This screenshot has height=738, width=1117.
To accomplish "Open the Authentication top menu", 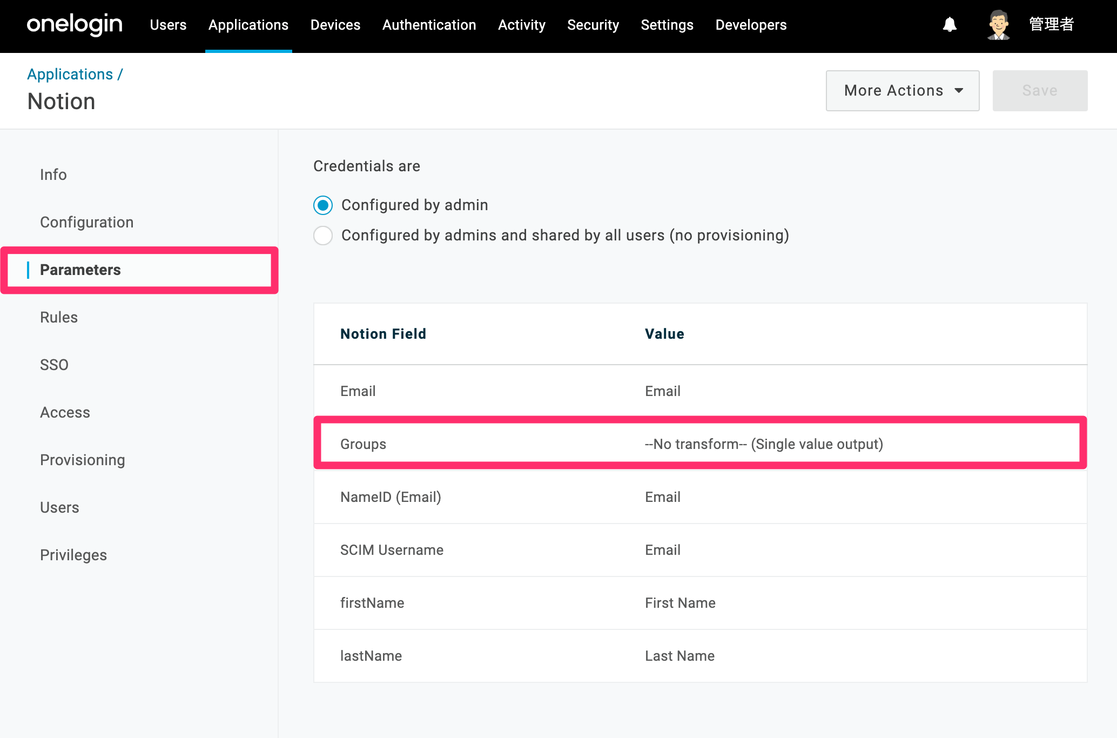I will tap(429, 25).
